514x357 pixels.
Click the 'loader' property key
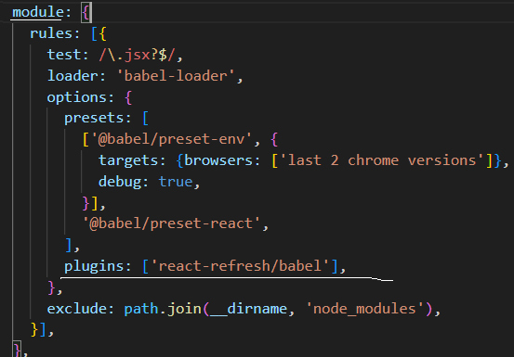72,76
